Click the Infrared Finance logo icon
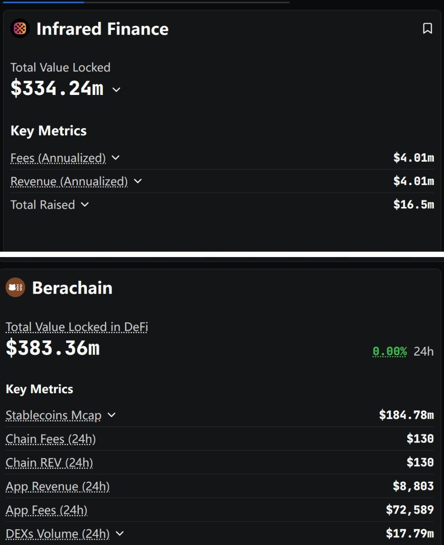 click(20, 29)
